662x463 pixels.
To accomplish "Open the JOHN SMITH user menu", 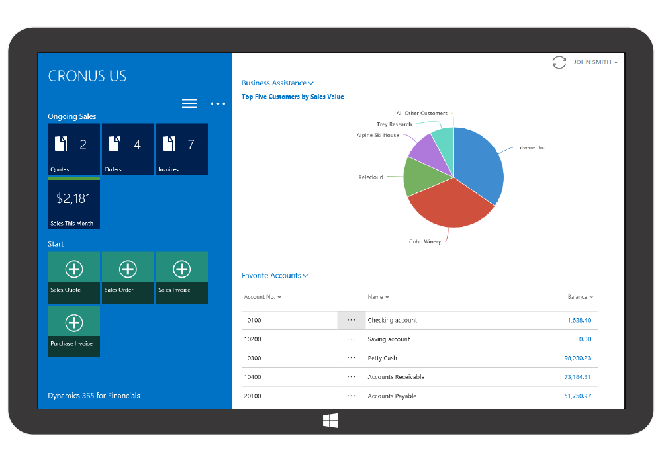I will (x=596, y=62).
